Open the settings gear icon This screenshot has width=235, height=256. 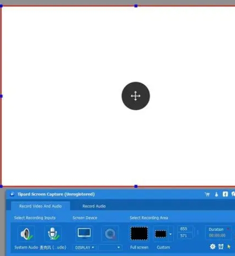pos(213,246)
